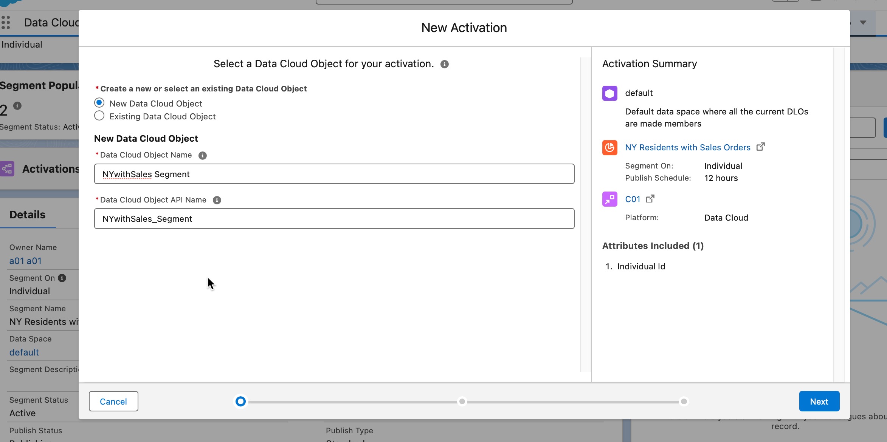This screenshot has height=442, width=887.
Task: Cancel the New Activation dialog
Action: [x=113, y=401]
